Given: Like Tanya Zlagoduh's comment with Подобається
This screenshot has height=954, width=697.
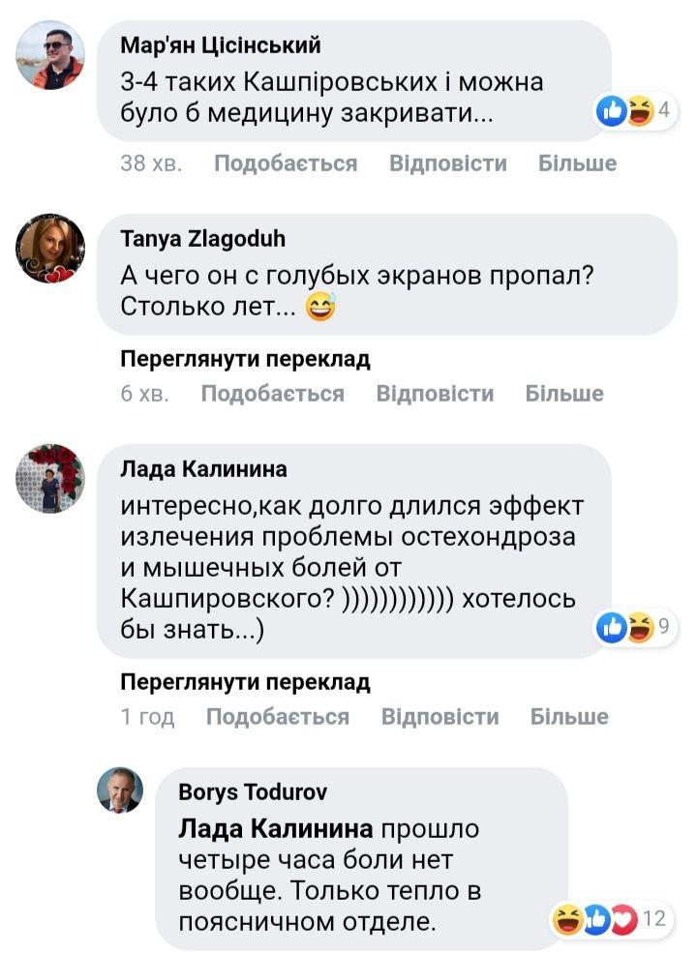Looking at the screenshot, I should pos(272,394).
